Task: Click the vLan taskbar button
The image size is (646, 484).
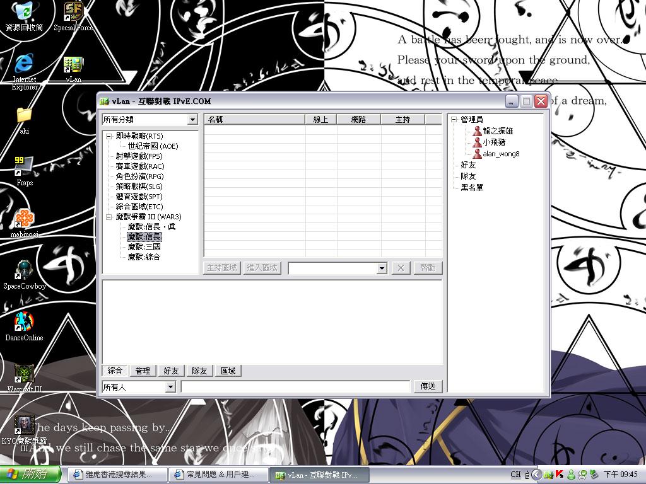Action: coord(320,475)
